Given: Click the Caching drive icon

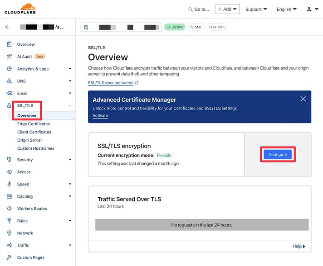Looking at the screenshot, I should [x=9, y=196].
